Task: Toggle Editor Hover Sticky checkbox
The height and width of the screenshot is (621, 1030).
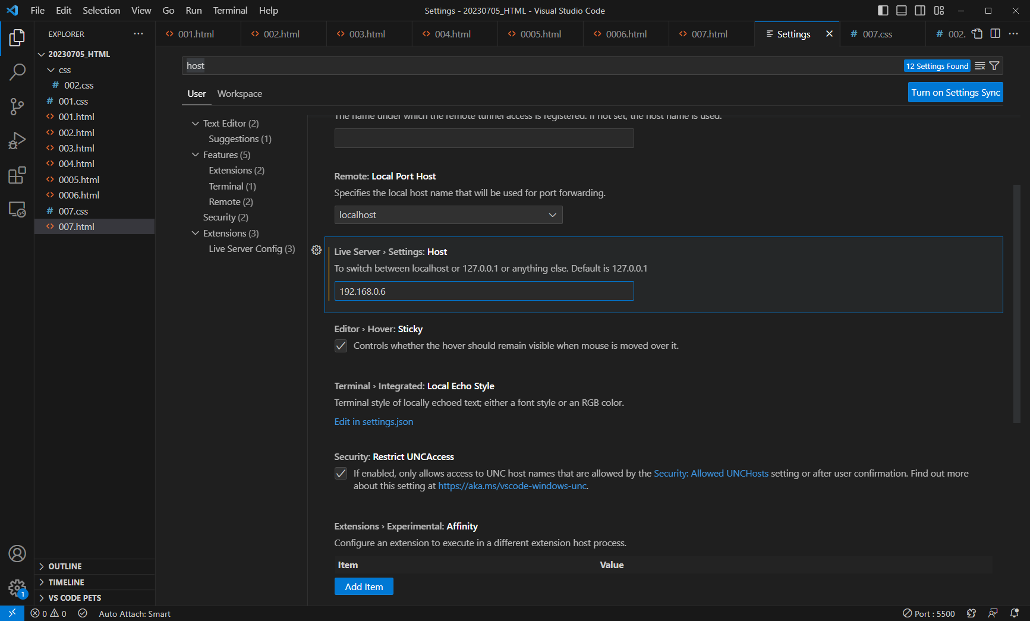Action: pyautogui.click(x=341, y=346)
